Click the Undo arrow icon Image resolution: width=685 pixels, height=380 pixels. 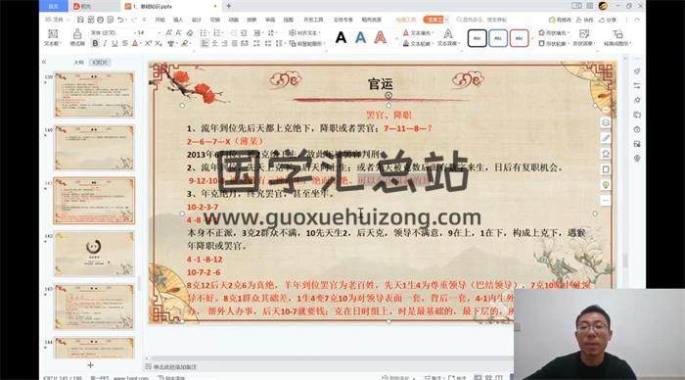[x=120, y=20]
